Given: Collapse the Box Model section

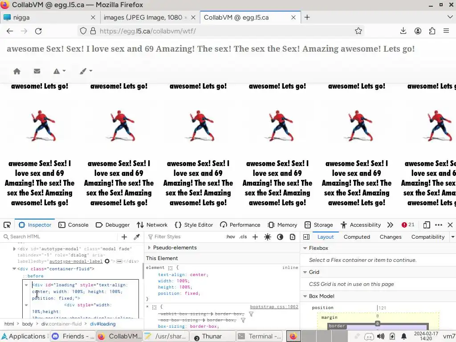Looking at the screenshot, I should 305,296.
